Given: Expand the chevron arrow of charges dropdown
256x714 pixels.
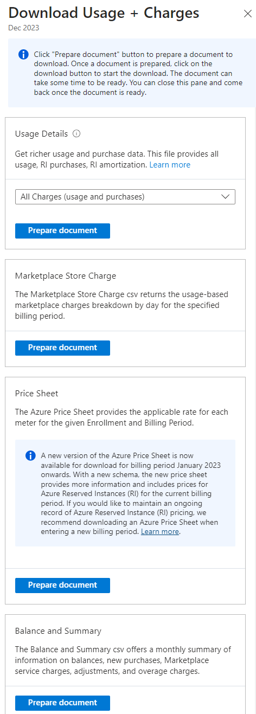Looking at the screenshot, I should [x=226, y=197].
